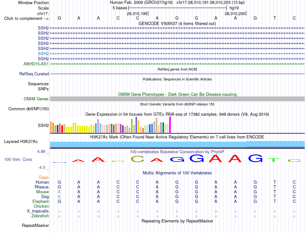
Task: Click the SNPs track label
Action: click(x=43, y=89)
